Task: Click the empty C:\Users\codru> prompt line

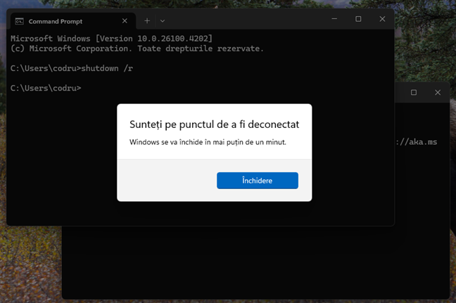Action: pos(46,88)
